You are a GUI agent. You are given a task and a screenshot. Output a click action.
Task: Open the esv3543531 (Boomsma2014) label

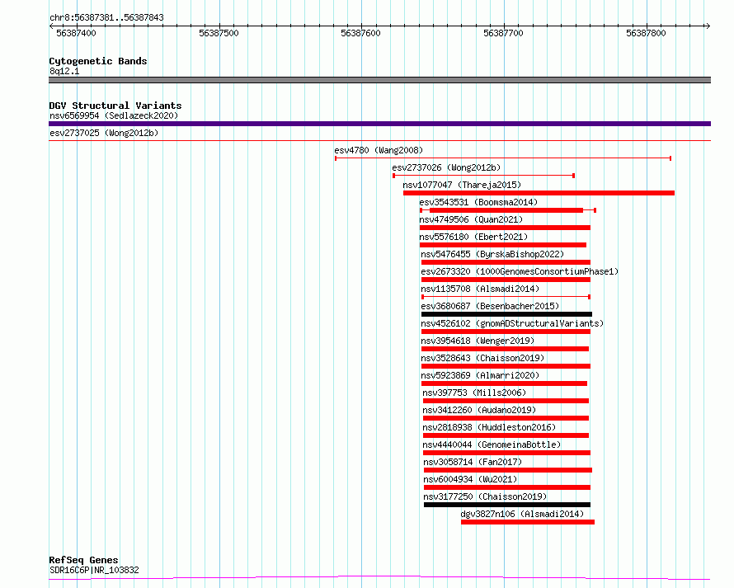(478, 202)
